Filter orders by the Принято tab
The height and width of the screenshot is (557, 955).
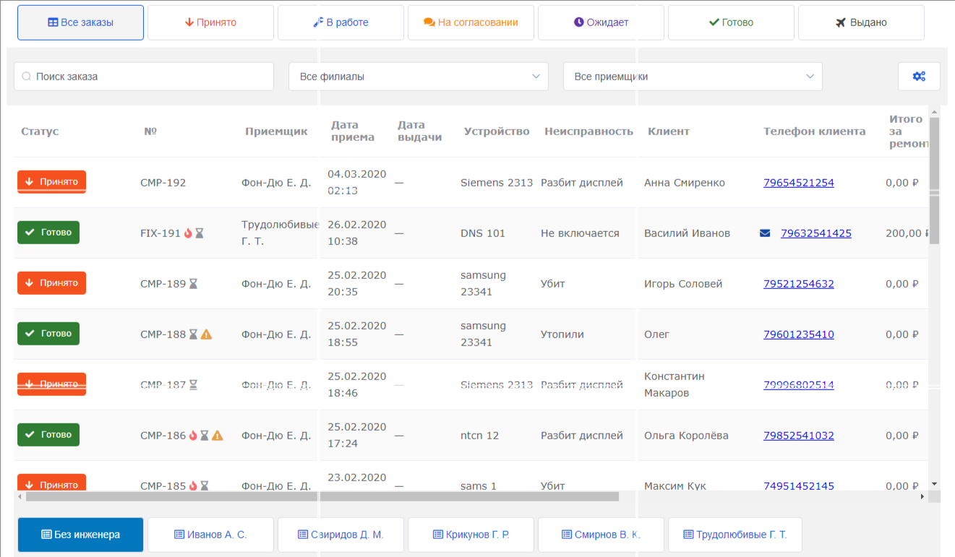coord(210,22)
